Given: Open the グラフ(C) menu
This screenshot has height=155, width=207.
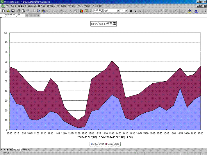Looking at the screenshot, I should pos(72,6).
